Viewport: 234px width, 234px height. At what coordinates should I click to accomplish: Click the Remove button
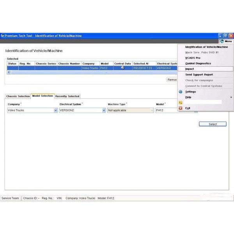[172, 80]
